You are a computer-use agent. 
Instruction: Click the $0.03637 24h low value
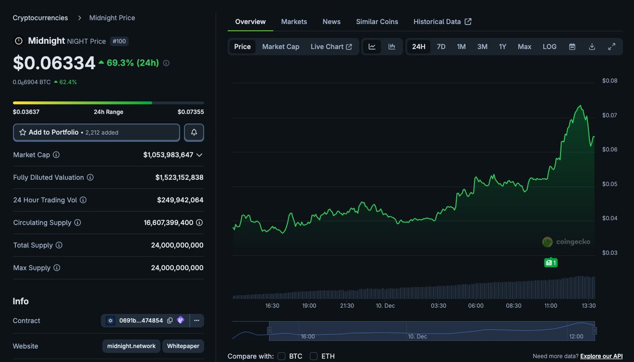point(26,112)
